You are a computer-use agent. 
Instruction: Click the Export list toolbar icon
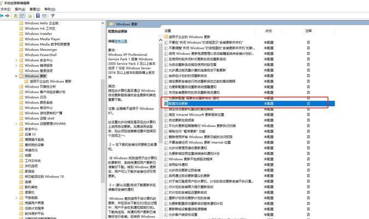pyautogui.click(x=30, y=16)
